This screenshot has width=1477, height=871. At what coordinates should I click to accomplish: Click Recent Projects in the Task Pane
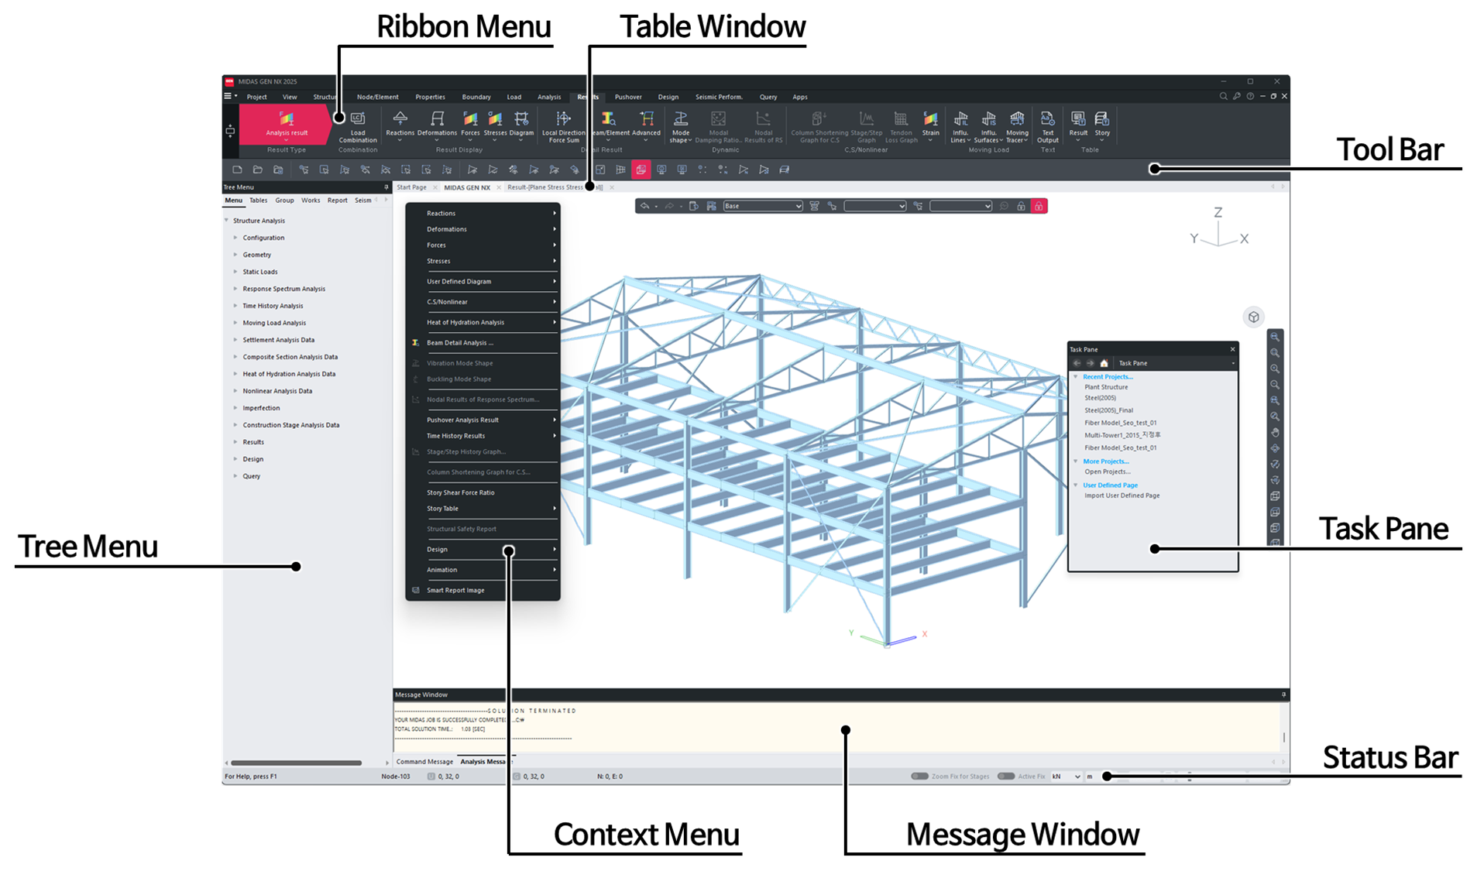tap(1109, 376)
